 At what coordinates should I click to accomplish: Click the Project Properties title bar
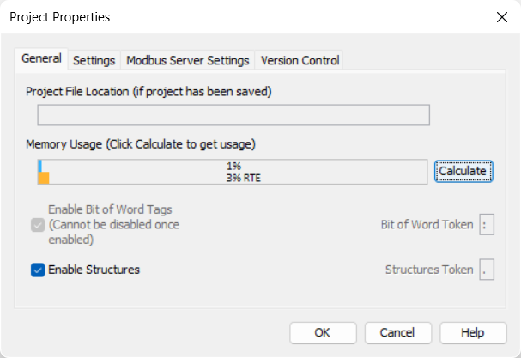(x=257, y=17)
